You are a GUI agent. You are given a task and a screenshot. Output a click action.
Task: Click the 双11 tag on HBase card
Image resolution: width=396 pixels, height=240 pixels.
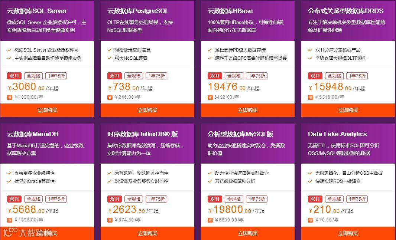(x=215, y=76)
